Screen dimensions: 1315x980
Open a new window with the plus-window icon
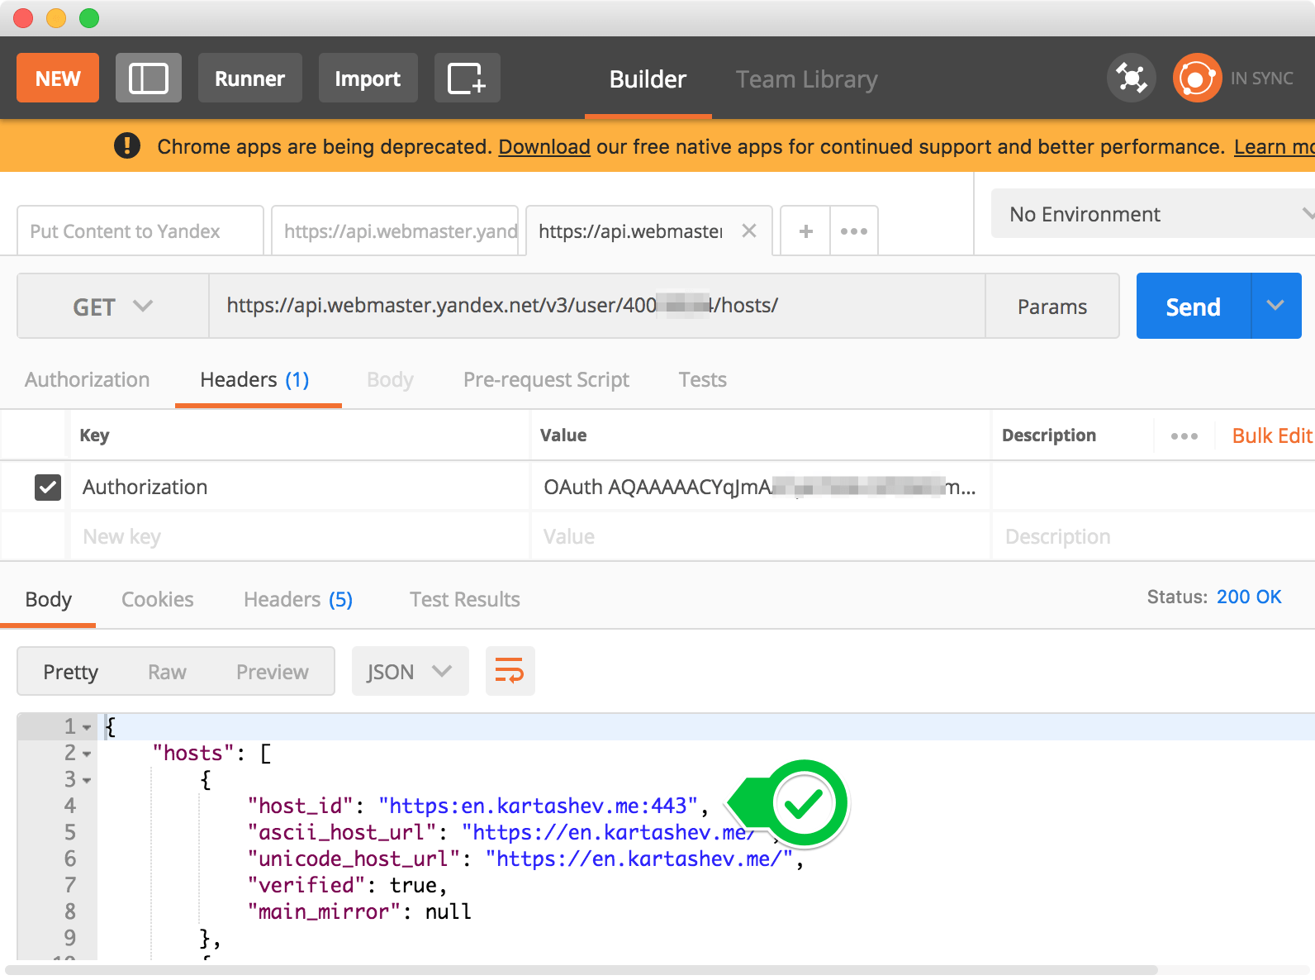coord(467,78)
